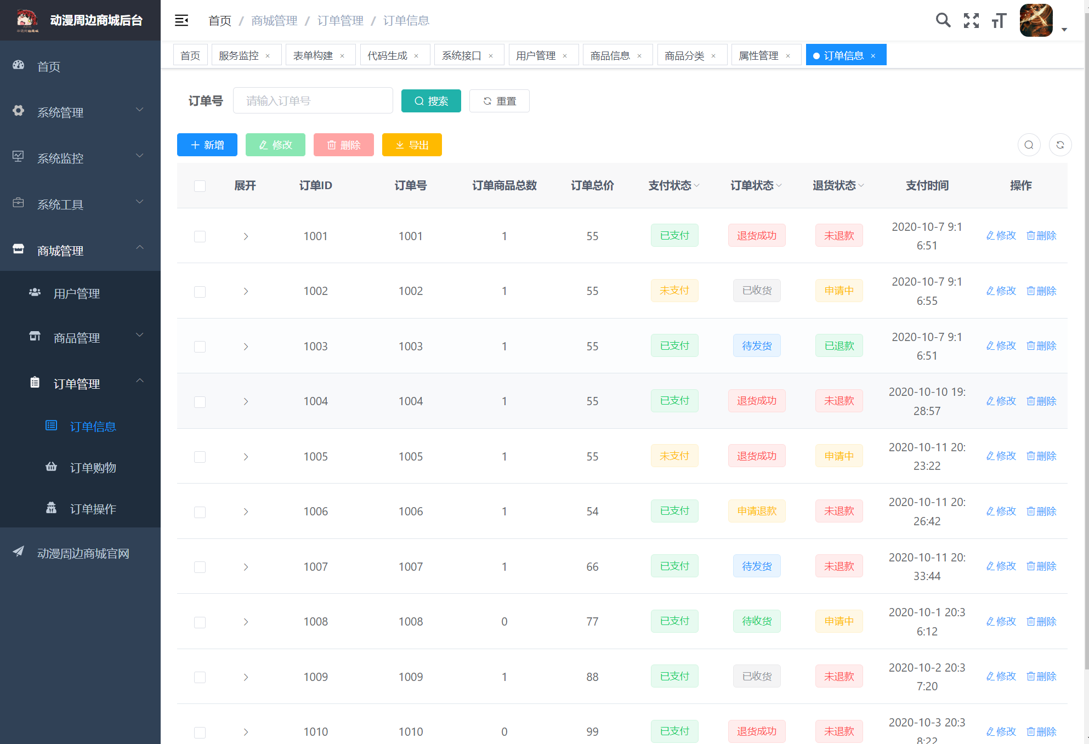Click 删除 link for order 1005

1041,456
